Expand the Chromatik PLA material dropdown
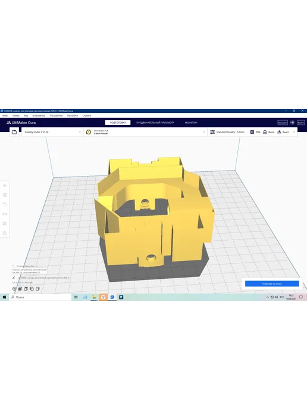The image size is (307, 409). pos(145,132)
